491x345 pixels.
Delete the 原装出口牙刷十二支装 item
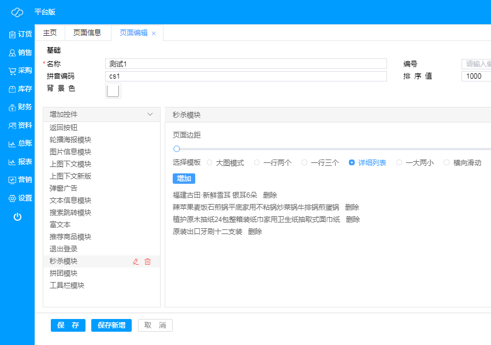tap(255, 232)
